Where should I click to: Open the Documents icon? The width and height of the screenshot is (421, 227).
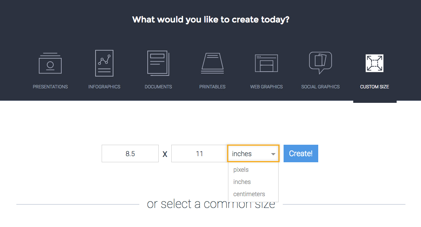tap(158, 63)
